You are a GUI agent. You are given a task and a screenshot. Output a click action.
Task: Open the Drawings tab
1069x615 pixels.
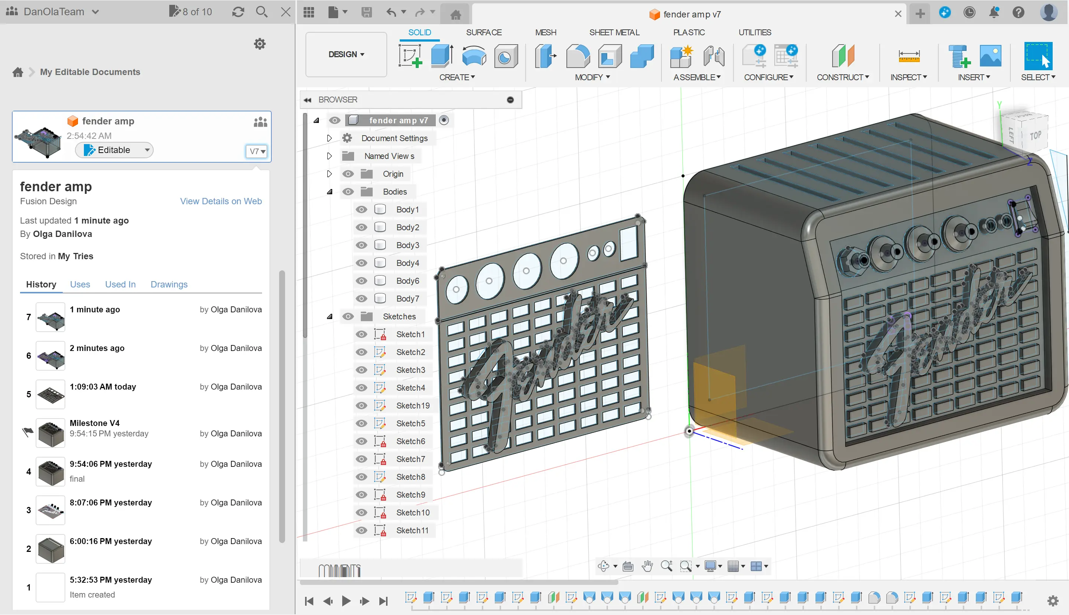[169, 284]
